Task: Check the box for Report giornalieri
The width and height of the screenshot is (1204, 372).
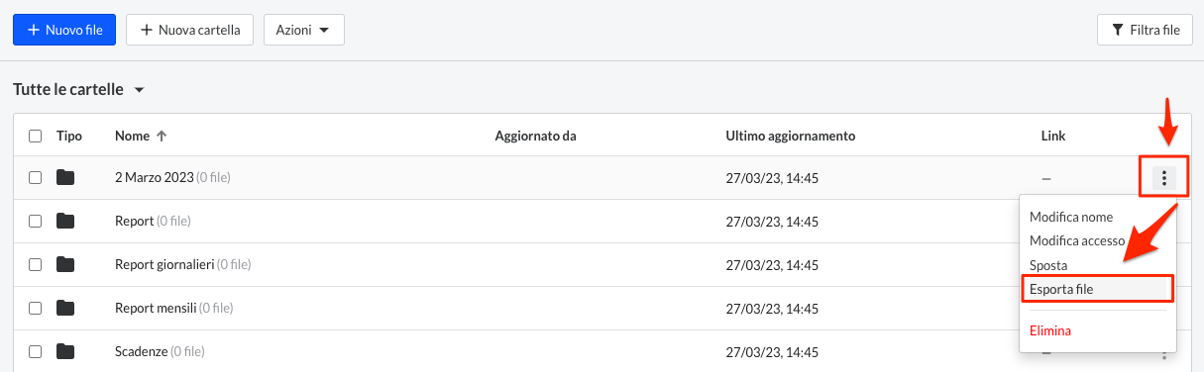Action: pos(35,264)
